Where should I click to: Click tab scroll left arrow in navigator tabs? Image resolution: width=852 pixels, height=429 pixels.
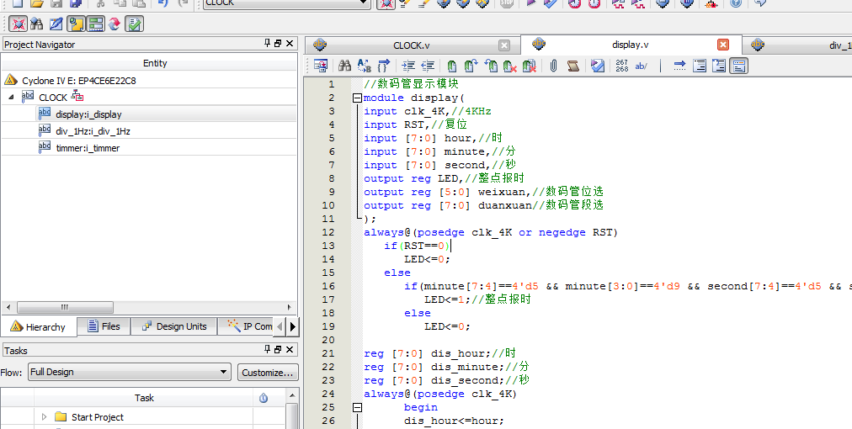click(280, 327)
